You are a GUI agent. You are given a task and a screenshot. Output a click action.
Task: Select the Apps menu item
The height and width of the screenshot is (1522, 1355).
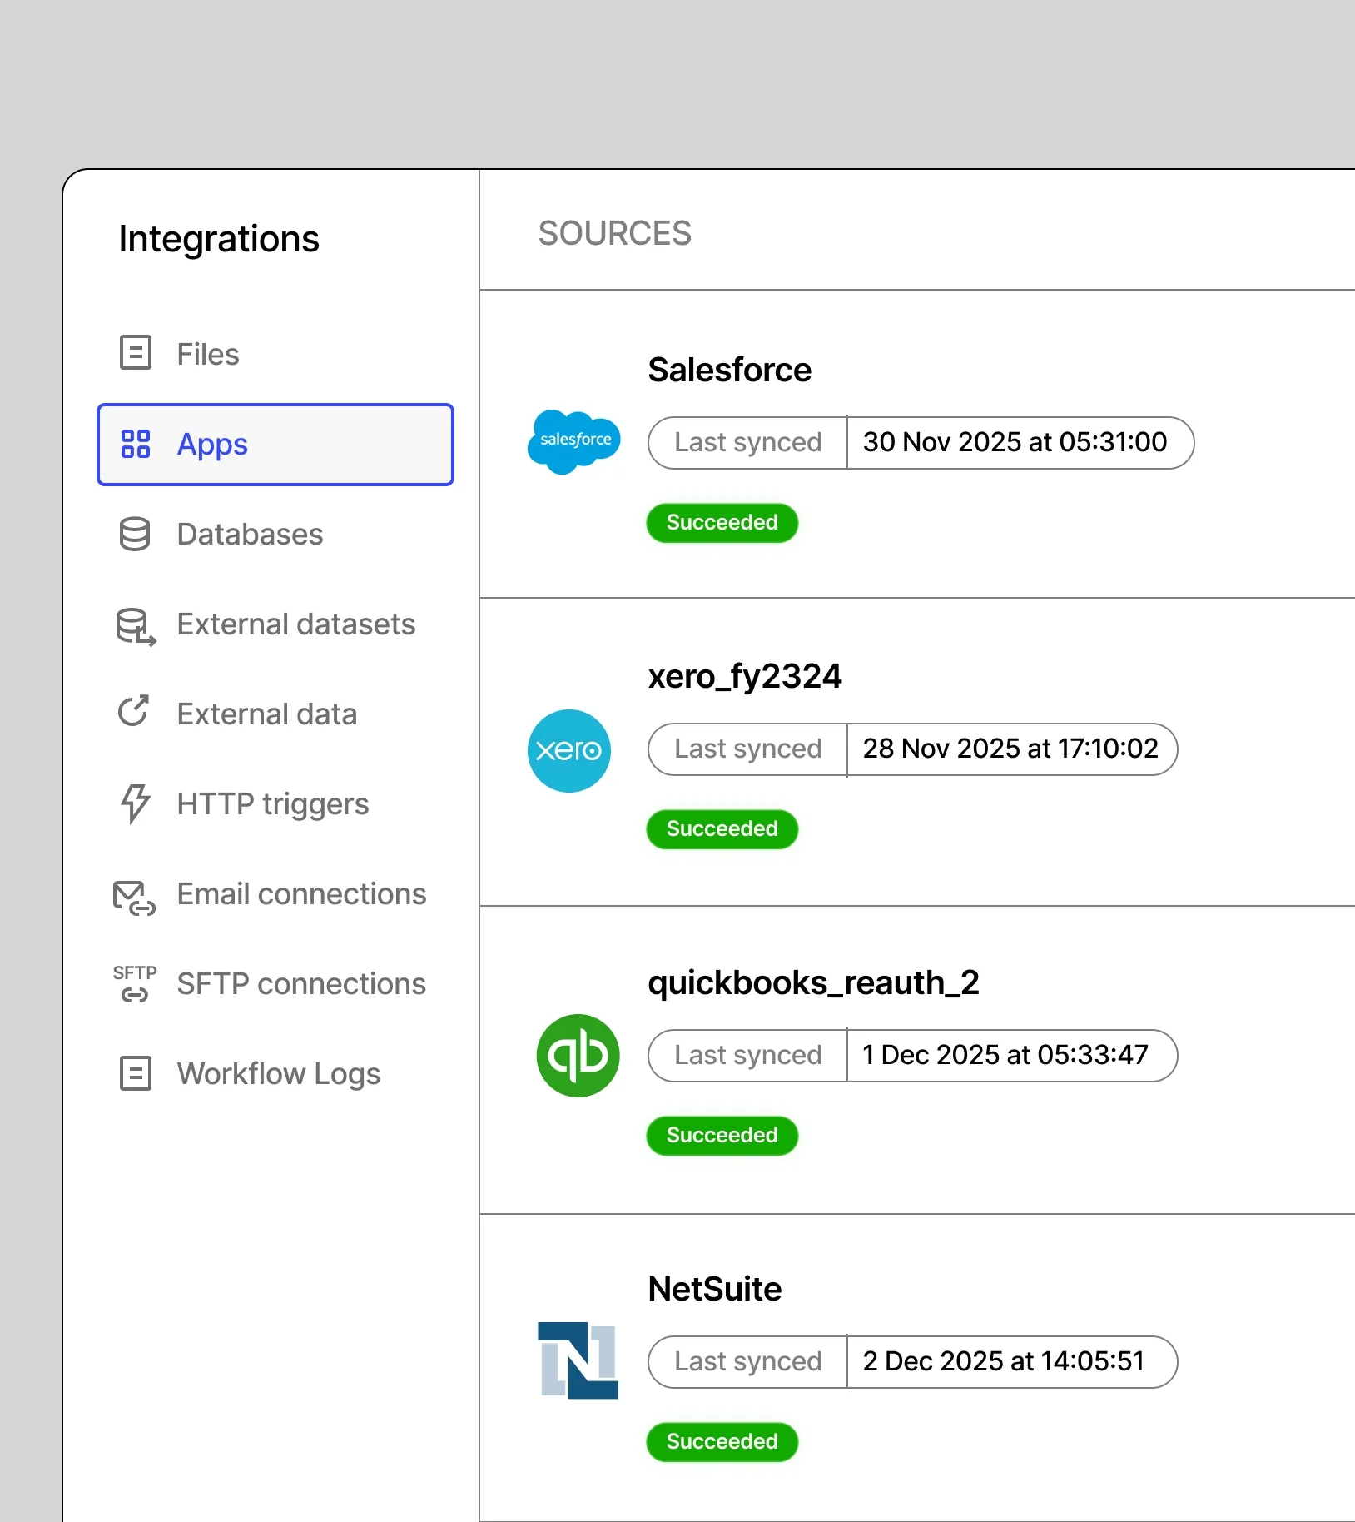pos(275,445)
